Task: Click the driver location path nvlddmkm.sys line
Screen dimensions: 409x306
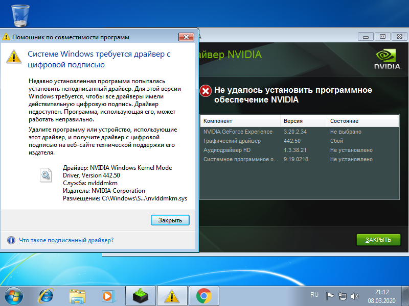Action: point(125,198)
